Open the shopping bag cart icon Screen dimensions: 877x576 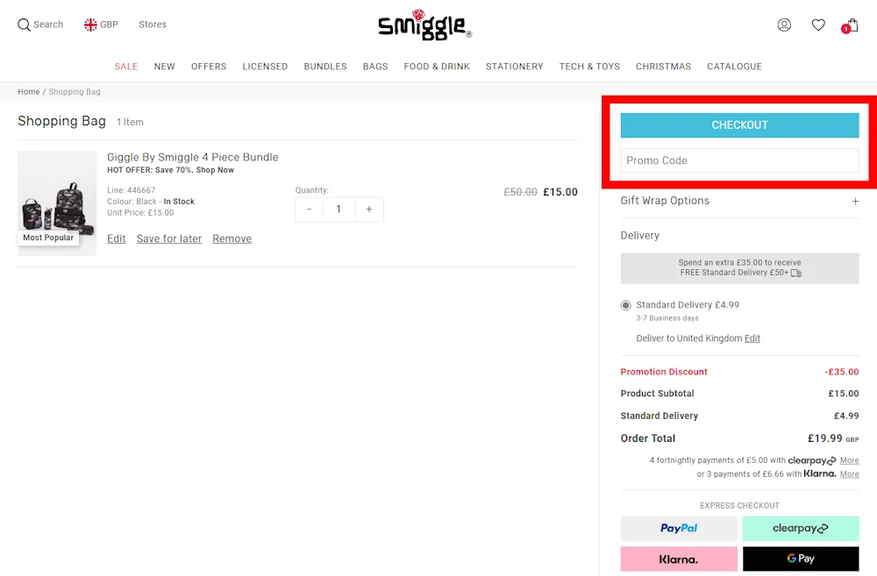pyautogui.click(x=850, y=25)
